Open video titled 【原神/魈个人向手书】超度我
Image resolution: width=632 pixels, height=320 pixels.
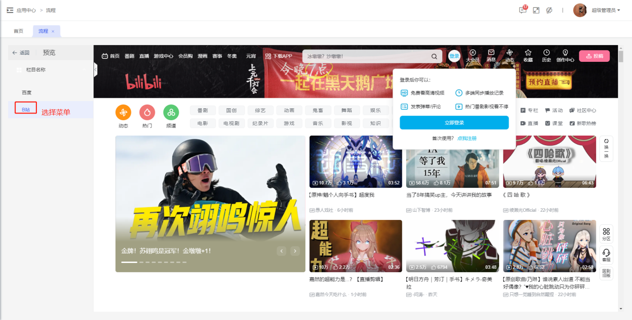(342, 195)
